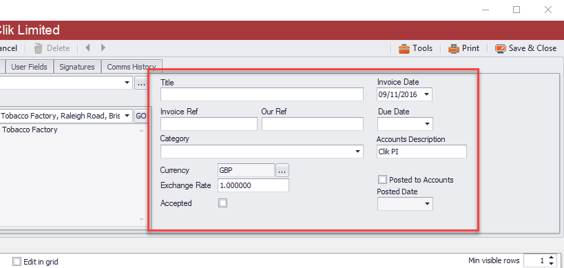
Task: Go to next record arrow
Action: 103,48
